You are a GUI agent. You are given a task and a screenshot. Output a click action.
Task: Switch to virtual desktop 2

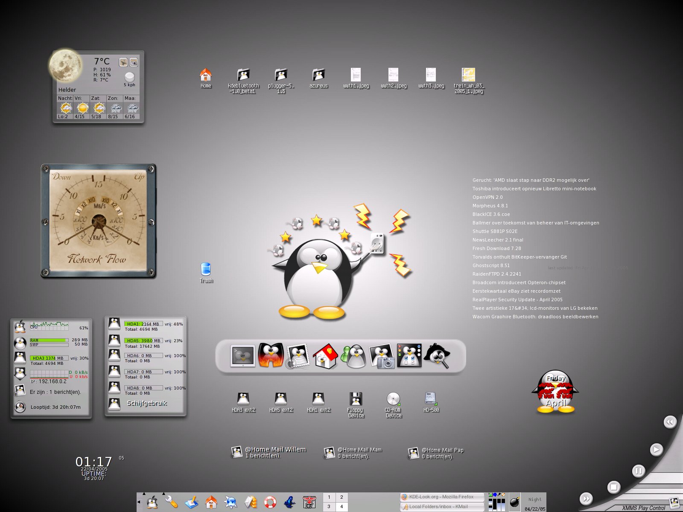pos(341,497)
